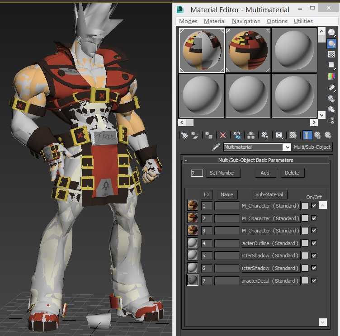The width and height of the screenshot is (340, 336).
Task: Open the aracterDecal (Standard) sub-material button
Action: (x=270, y=281)
